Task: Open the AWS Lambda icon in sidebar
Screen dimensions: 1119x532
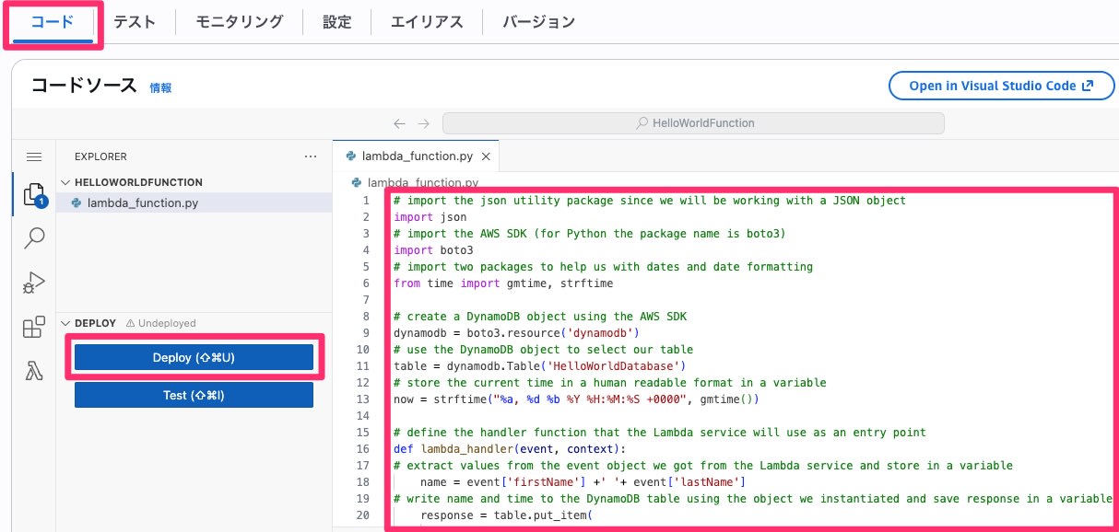Action: 34,371
